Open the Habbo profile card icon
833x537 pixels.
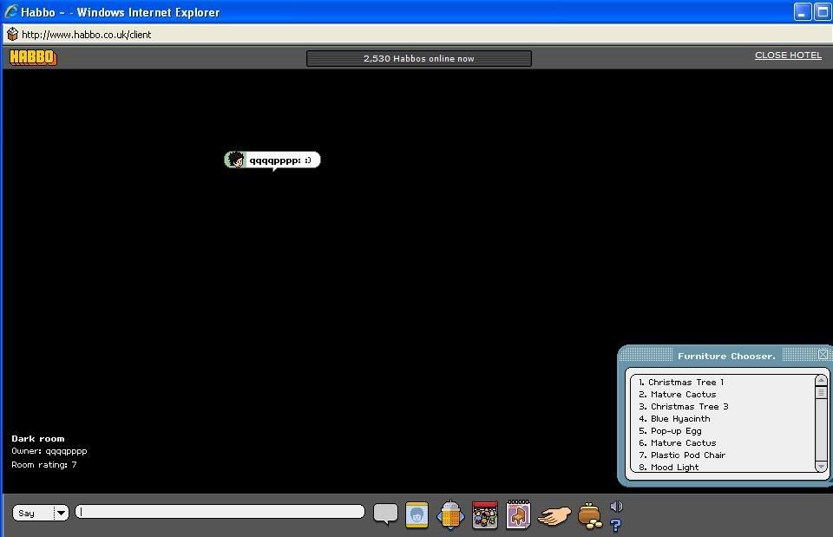point(417,514)
